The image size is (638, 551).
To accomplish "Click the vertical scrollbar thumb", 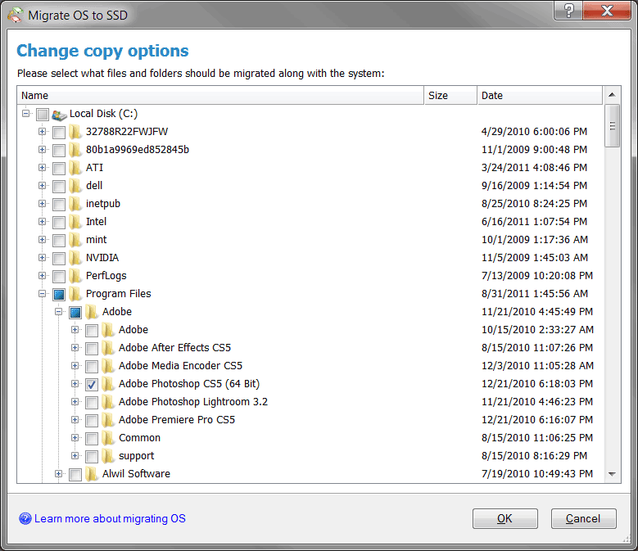I will [x=612, y=125].
